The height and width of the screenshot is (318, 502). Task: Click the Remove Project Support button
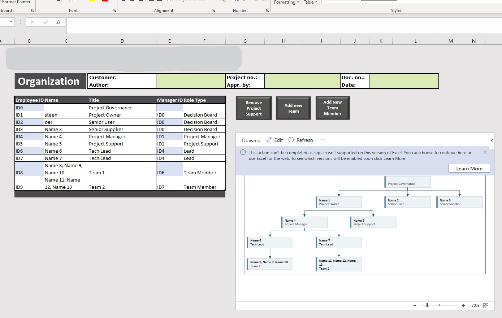click(x=254, y=108)
